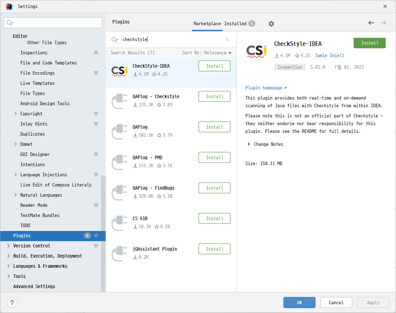Open Live Templates settings page
Viewport: 396px width, 313px height.
37,83
